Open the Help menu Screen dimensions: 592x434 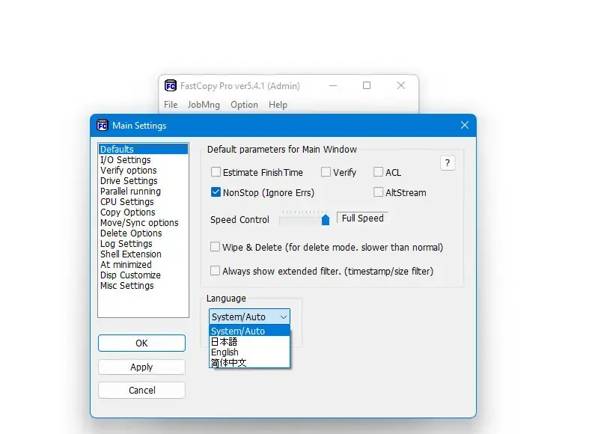point(278,105)
